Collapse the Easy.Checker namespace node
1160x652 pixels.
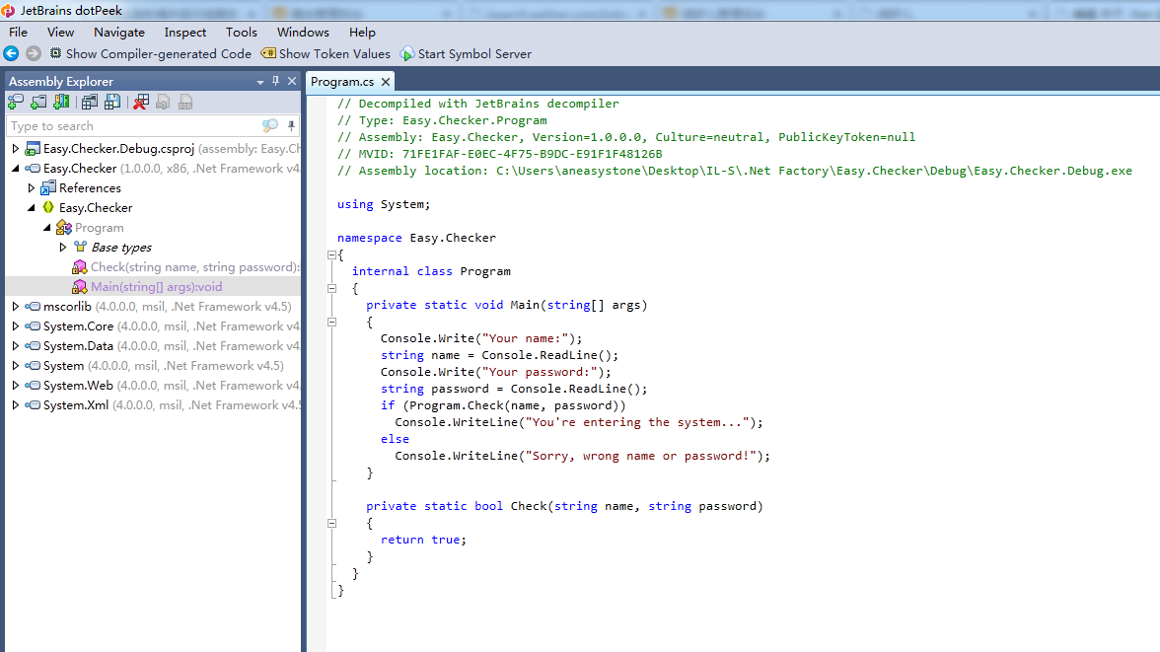click(x=32, y=208)
